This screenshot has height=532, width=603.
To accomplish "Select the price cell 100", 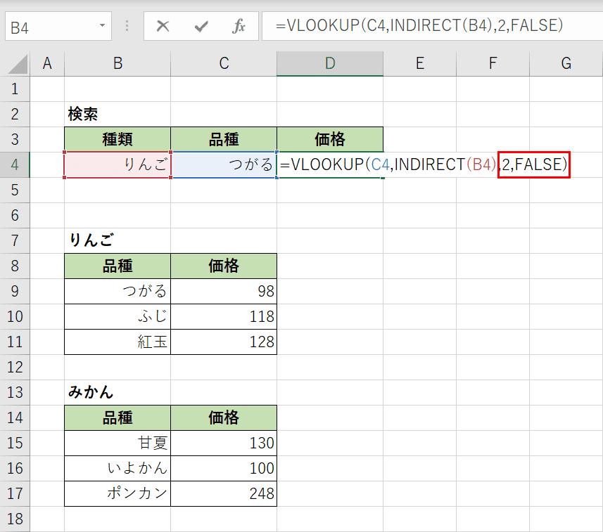I will pos(224,468).
